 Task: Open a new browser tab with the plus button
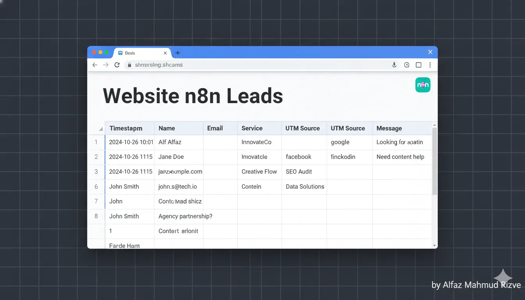tap(178, 53)
